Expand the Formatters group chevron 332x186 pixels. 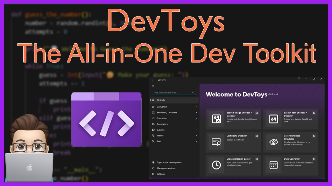[196, 118]
